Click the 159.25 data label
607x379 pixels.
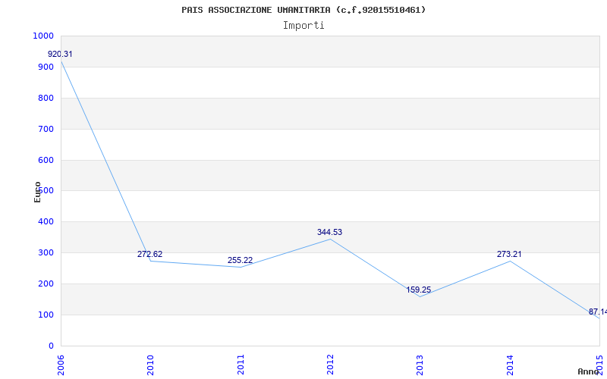coord(419,290)
